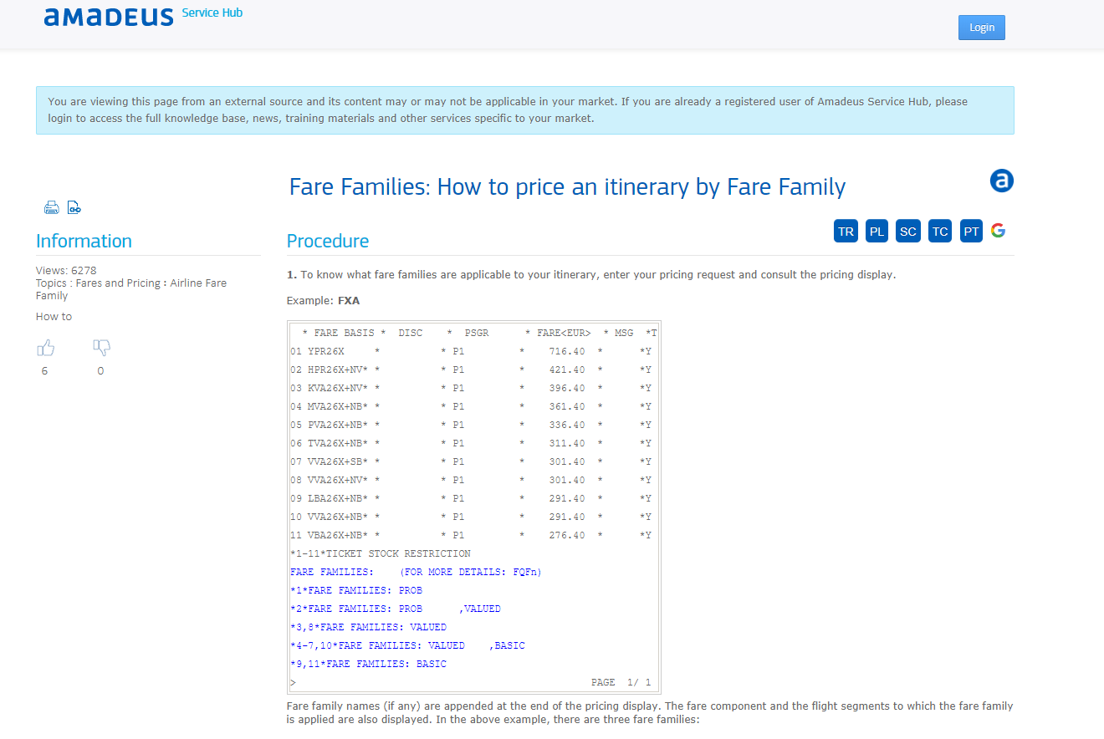This screenshot has width=1104, height=739.
Task: Click the article title 'Fare Families: How to price'
Action: tap(567, 186)
